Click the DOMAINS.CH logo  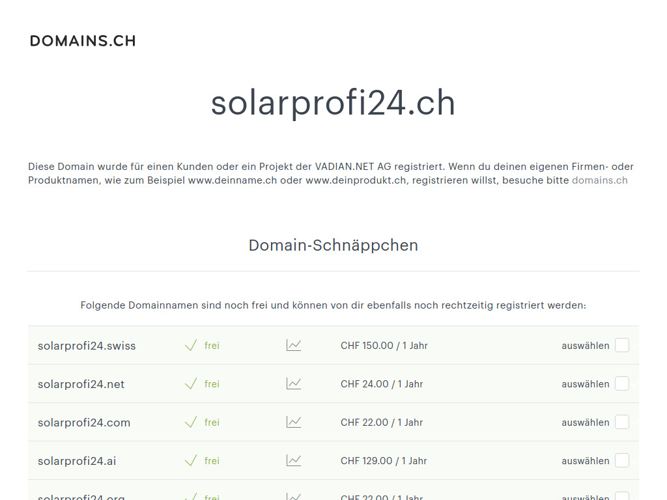83,40
